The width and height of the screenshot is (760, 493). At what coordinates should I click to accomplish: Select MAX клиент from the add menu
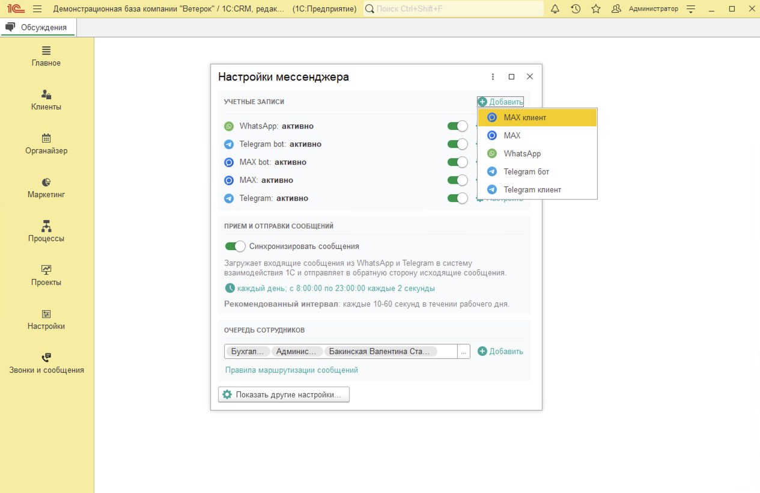538,118
